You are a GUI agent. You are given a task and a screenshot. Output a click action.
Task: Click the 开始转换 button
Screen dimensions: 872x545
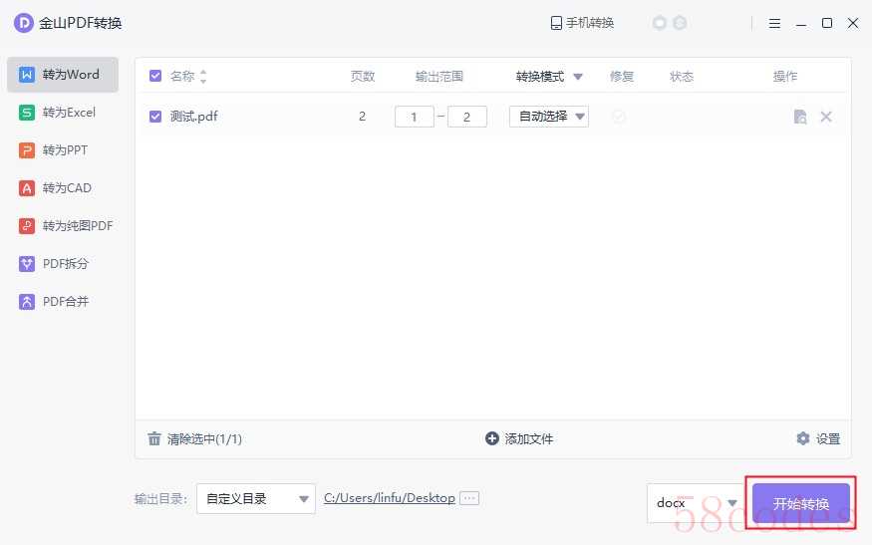point(801,504)
